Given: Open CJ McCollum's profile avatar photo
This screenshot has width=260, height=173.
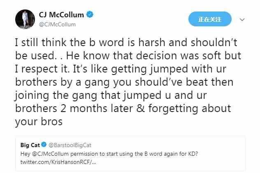Looking at the screenshot, I should tap(25, 19).
